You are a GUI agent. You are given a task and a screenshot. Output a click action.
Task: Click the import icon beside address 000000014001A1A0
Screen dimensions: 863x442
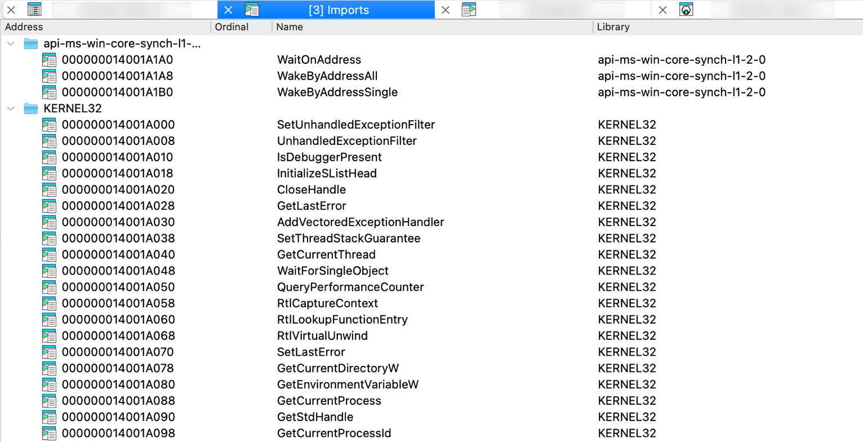point(50,60)
